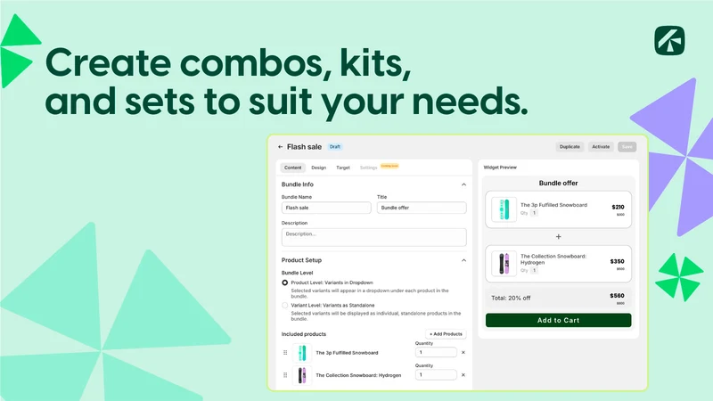The width and height of the screenshot is (713, 401).
Task: Click the Description text area
Action: pos(373,237)
